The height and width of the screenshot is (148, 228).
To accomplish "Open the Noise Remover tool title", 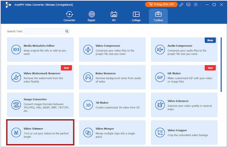I will [106, 73].
